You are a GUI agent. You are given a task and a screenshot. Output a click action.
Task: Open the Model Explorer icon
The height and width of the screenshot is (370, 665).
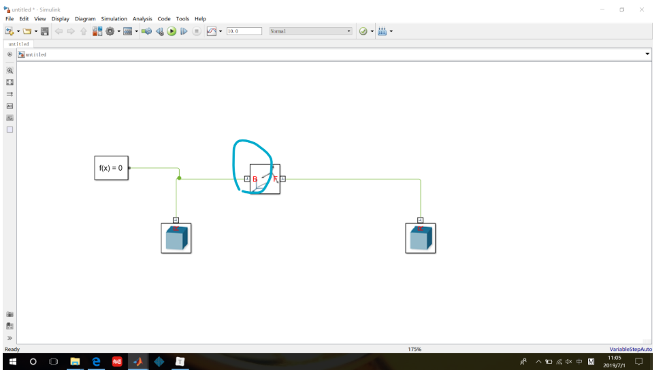[128, 31]
